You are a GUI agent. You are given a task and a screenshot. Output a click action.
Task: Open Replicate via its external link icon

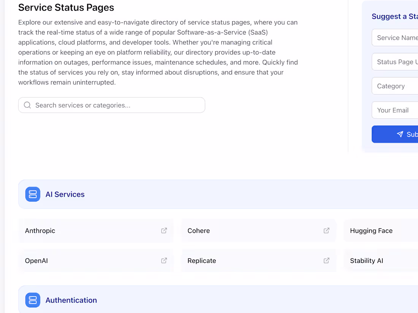326,261
